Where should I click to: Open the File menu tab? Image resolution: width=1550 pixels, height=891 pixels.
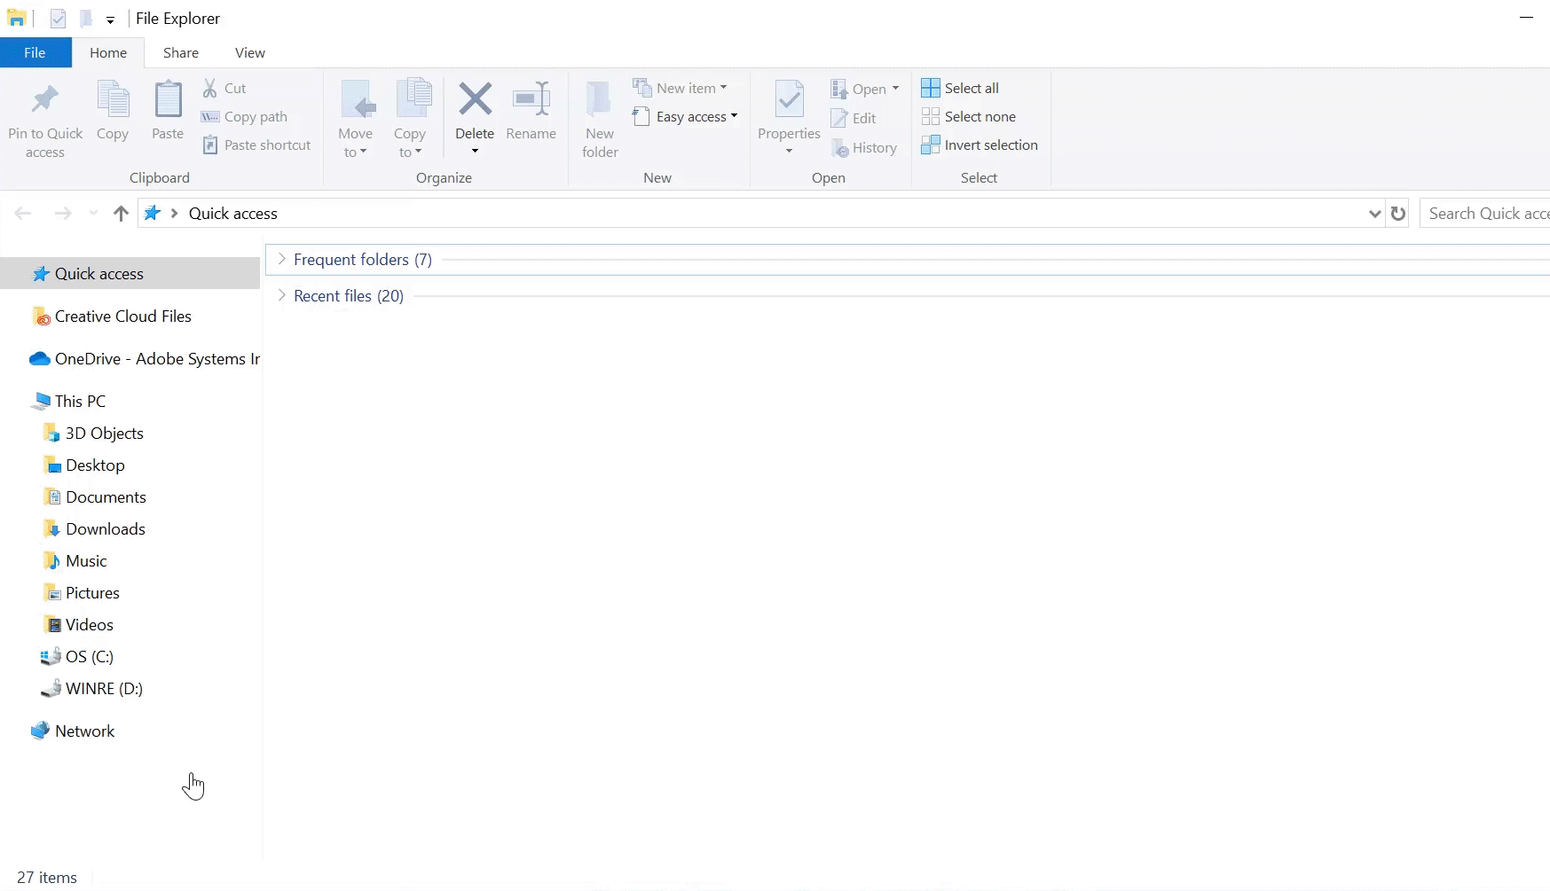coord(35,53)
